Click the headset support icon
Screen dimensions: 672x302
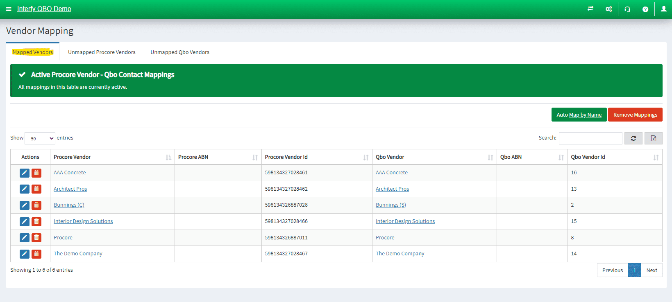point(627,9)
